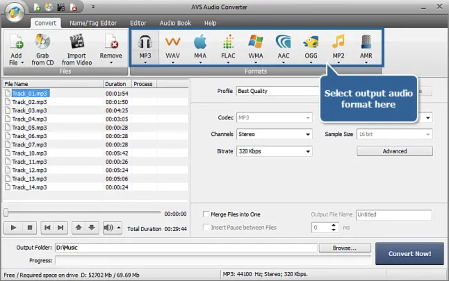Stop audio playback
449x281 pixels.
[30, 228]
